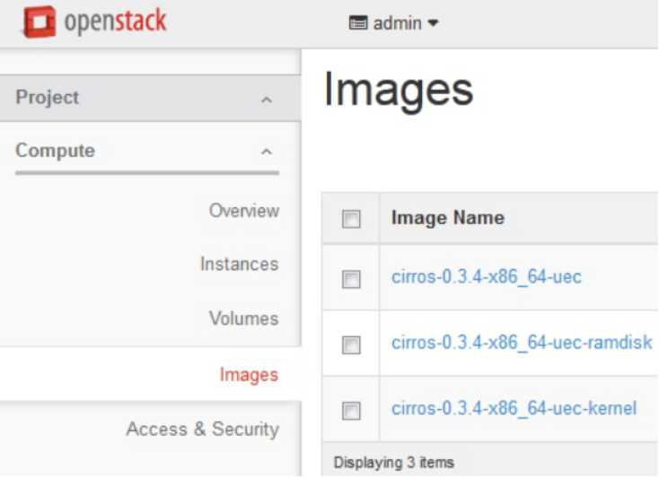659x477 pixels.
Task: Open the admin project dropdown arrow
Action: pos(434,22)
